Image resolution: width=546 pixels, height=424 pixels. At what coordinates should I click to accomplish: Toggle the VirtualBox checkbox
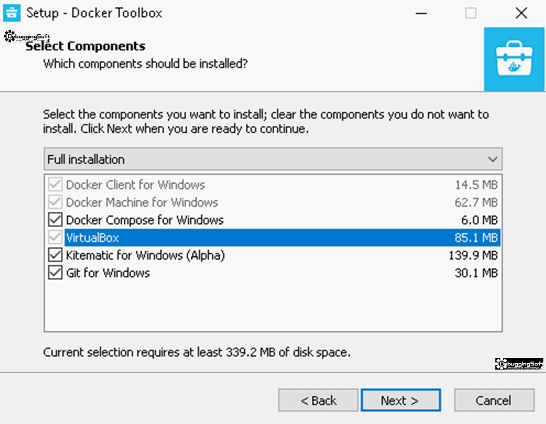(x=55, y=238)
